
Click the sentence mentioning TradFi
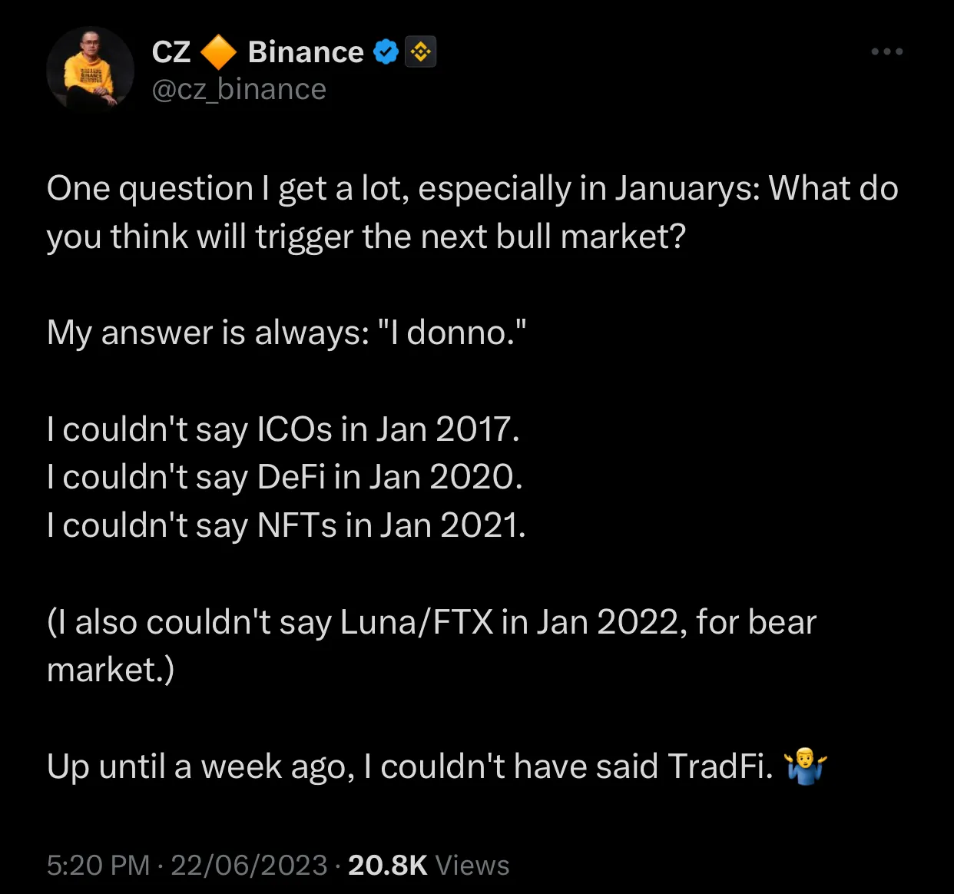click(437, 767)
